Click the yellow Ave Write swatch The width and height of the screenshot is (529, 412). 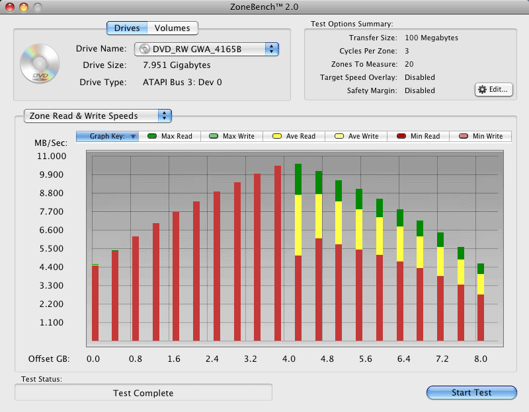tap(339, 136)
